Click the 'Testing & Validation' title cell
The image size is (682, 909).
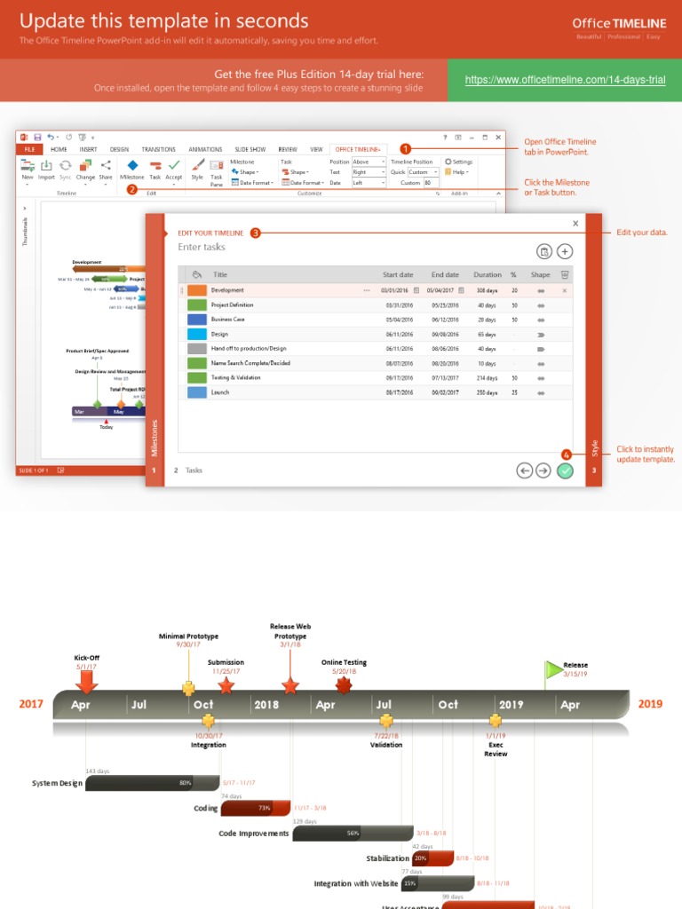pos(235,378)
